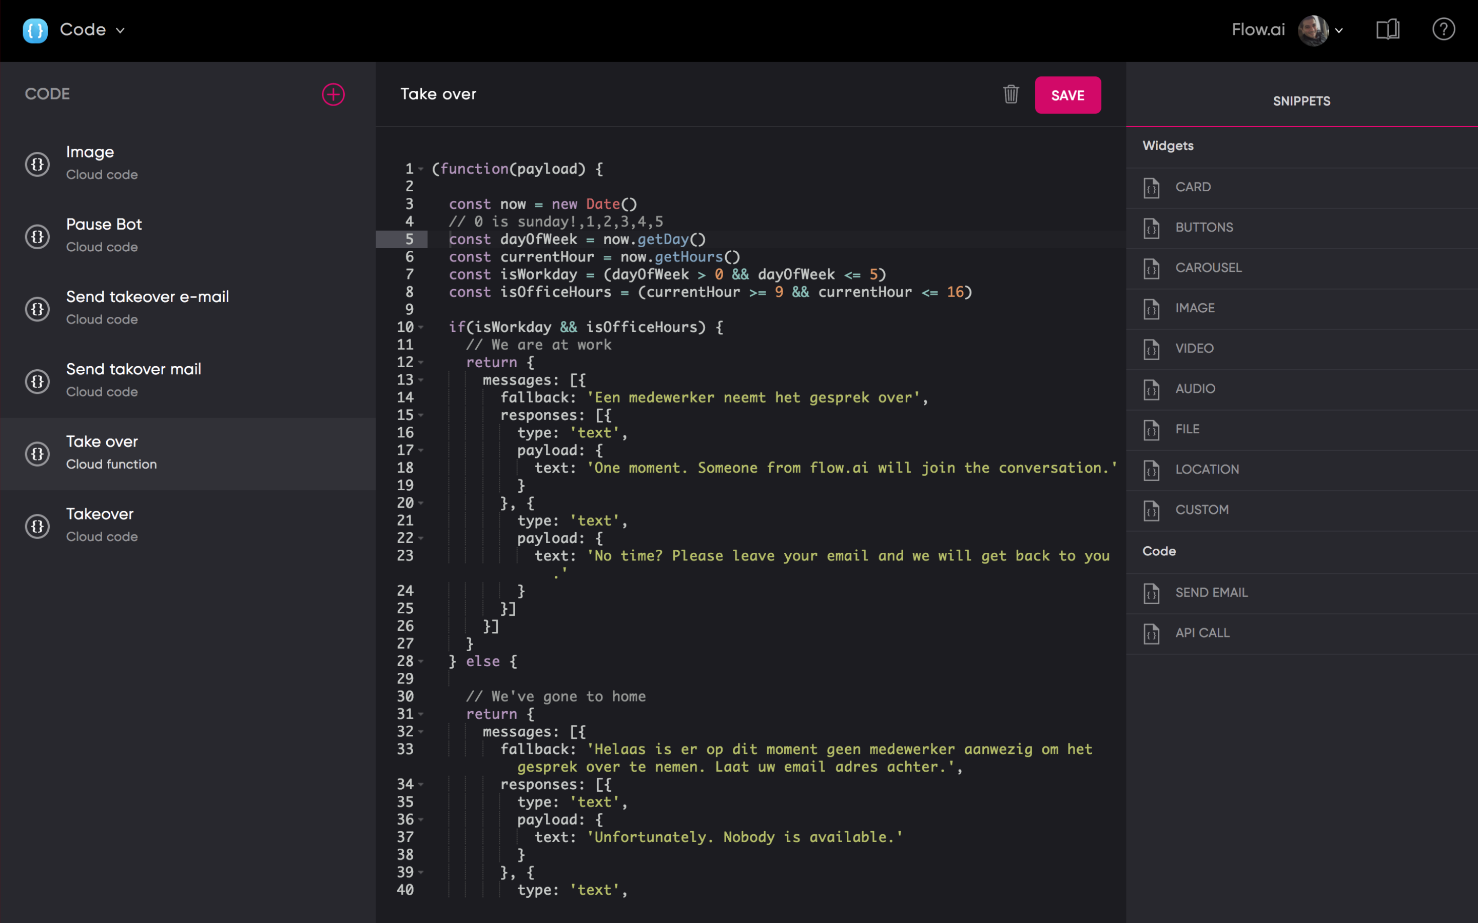1478x923 pixels.
Task: Insert the SEND EMAIL code snippet
Action: coord(1211,592)
